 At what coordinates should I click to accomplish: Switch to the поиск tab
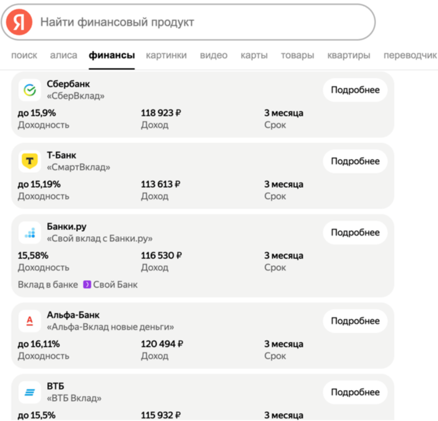(x=24, y=55)
